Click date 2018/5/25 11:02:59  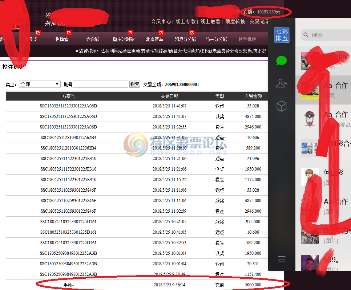click(169, 211)
